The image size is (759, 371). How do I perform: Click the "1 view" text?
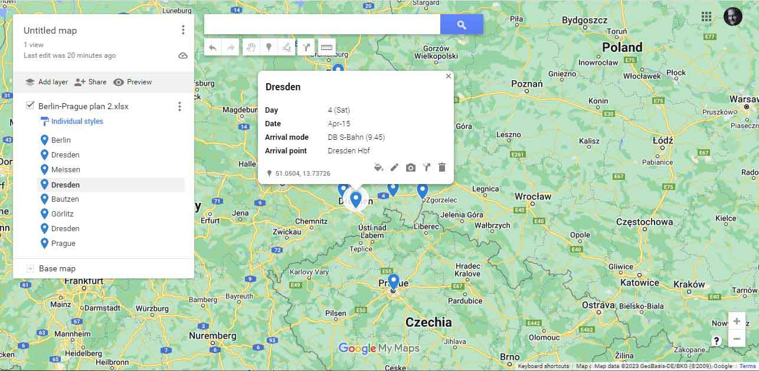tap(34, 45)
